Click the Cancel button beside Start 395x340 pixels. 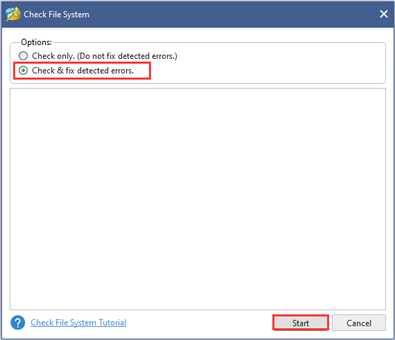[x=359, y=323]
